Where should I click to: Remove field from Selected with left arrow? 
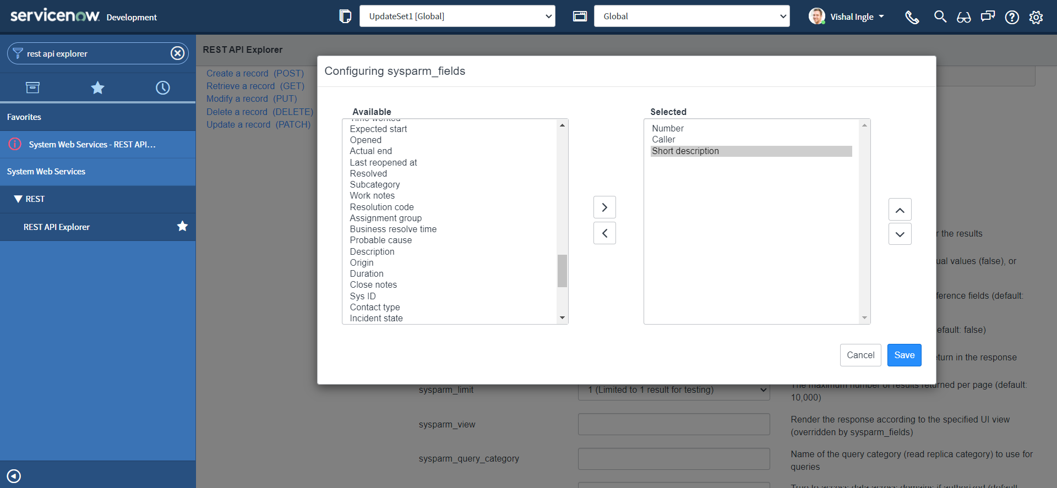[x=604, y=233]
